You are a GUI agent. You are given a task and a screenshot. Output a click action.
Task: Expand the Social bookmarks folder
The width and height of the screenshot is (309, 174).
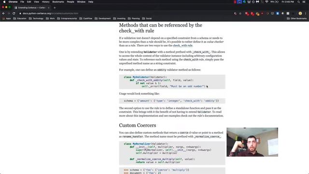click(147, 18)
